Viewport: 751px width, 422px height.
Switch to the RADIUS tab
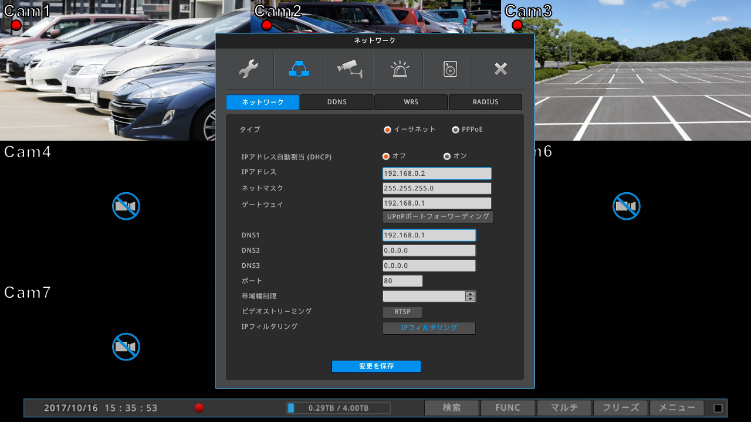pyautogui.click(x=485, y=102)
